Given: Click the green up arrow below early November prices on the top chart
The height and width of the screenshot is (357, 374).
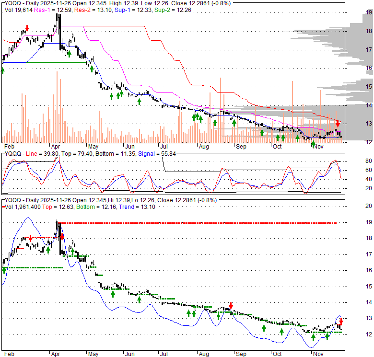Looking at the screenshot, I should pyautogui.click(x=313, y=144).
